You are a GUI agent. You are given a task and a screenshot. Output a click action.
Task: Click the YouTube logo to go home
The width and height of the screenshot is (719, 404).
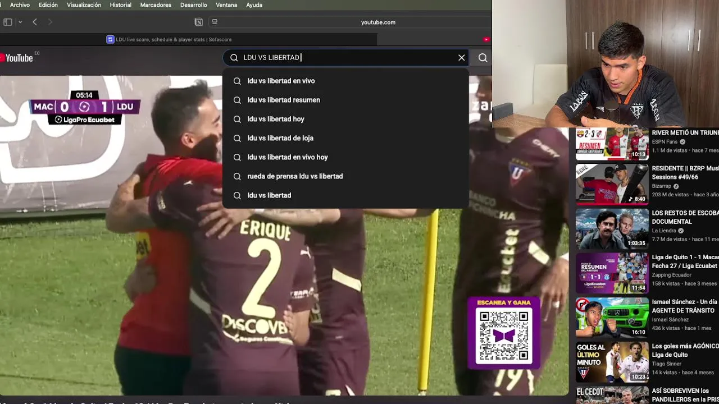pyautogui.click(x=17, y=58)
